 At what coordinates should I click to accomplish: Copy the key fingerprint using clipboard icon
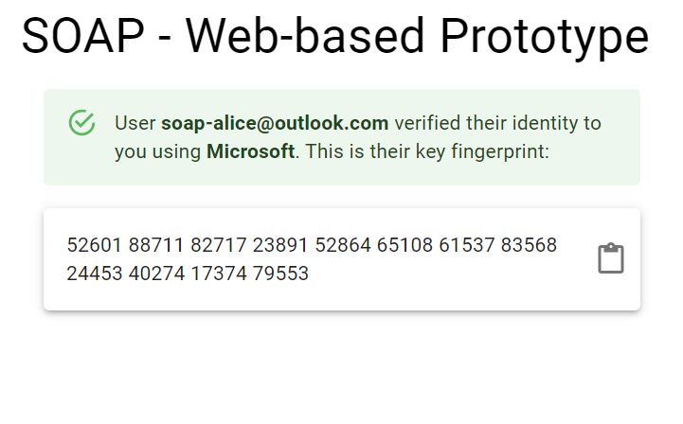tap(611, 258)
